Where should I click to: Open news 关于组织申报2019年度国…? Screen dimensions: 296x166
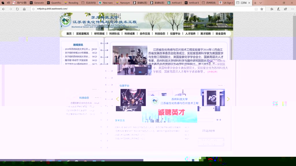[x=77, y=53]
